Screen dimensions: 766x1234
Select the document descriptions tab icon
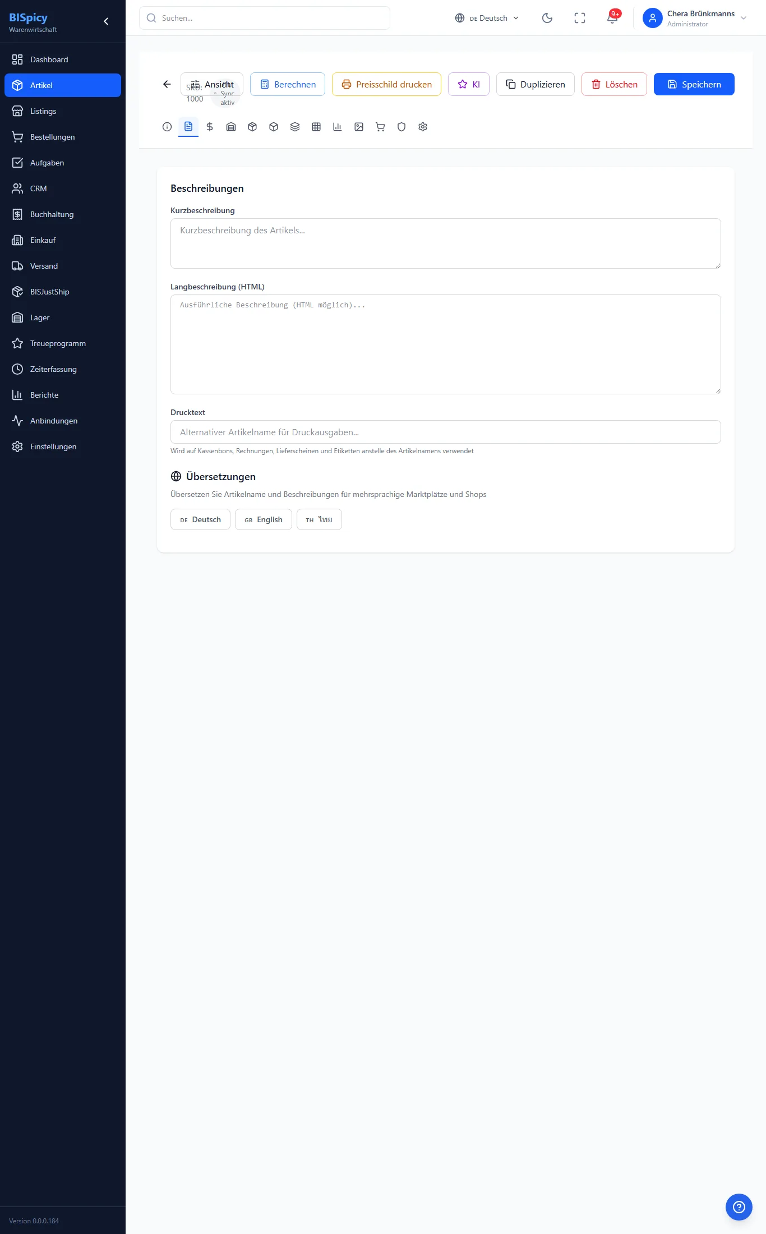click(x=188, y=127)
